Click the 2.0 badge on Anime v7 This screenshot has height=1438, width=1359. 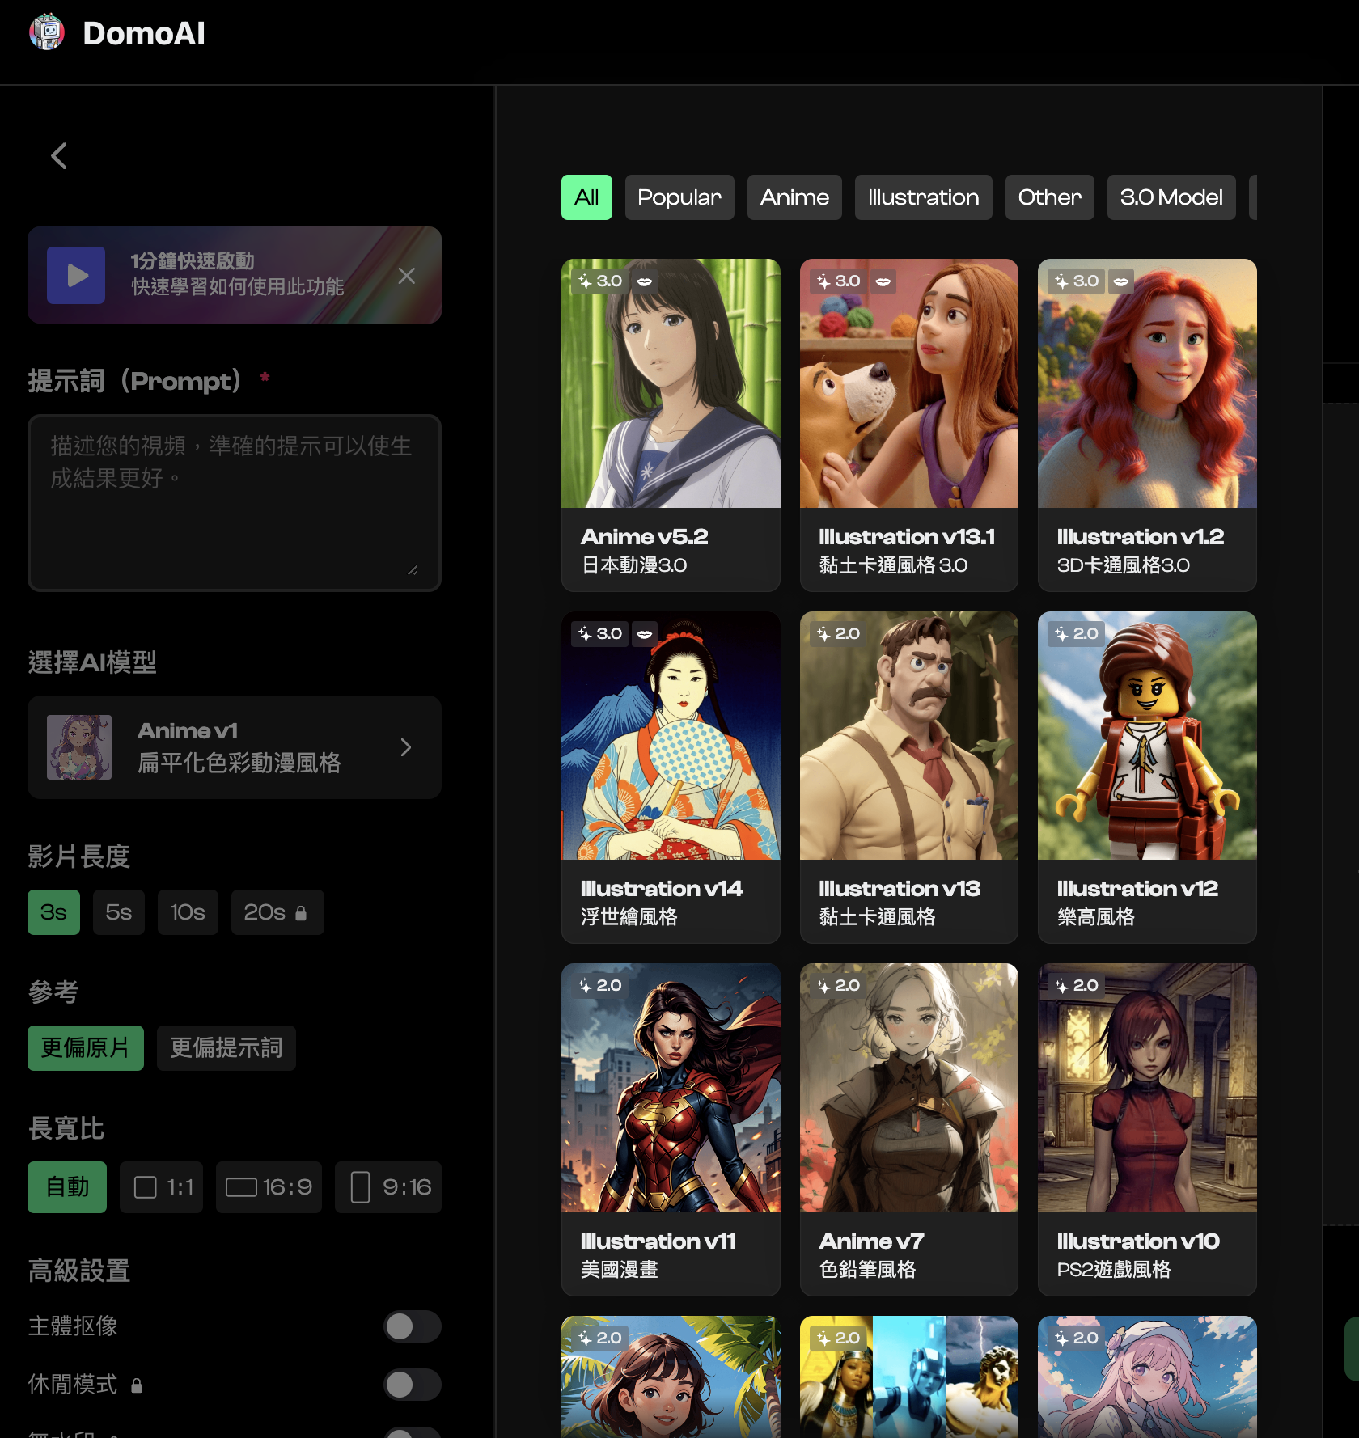click(x=839, y=986)
